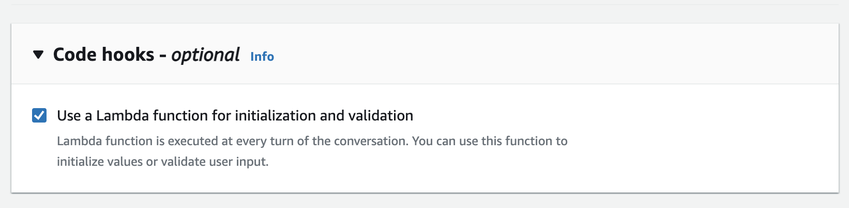The height and width of the screenshot is (208, 849).
Task: Click the disclosure arrow left of Code hooks
Action: coord(38,55)
